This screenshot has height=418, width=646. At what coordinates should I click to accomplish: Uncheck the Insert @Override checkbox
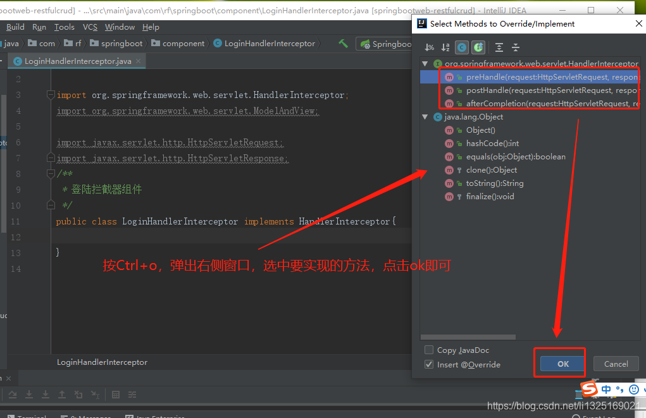429,364
